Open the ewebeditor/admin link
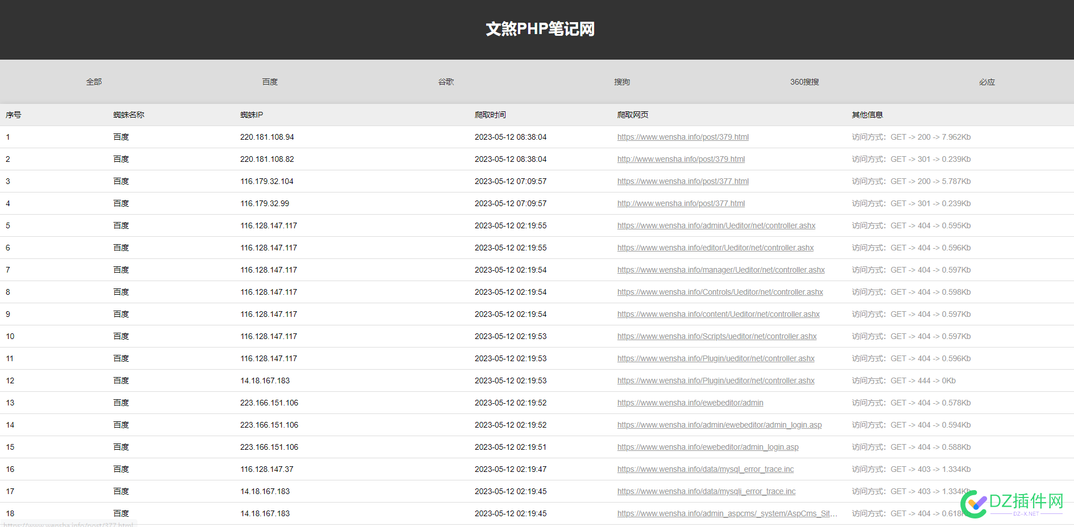The image size is (1074, 527). click(x=690, y=403)
